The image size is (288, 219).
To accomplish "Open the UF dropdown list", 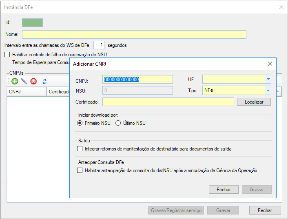I will tap(268, 79).
